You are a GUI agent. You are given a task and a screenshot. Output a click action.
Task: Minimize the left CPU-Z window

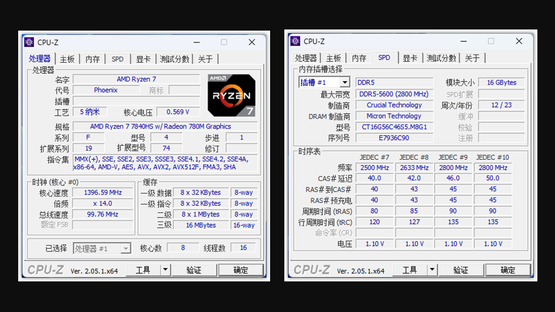click(x=197, y=42)
